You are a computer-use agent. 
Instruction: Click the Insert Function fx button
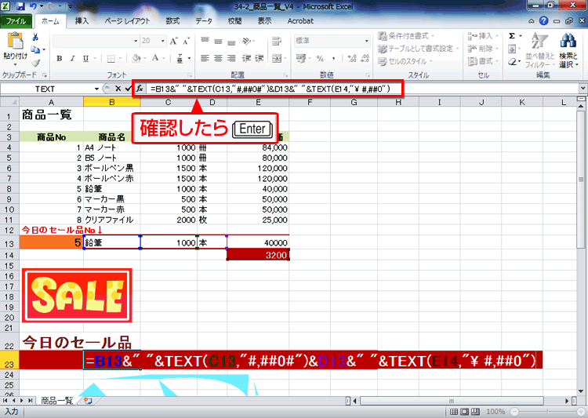click(x=140, y=89)
